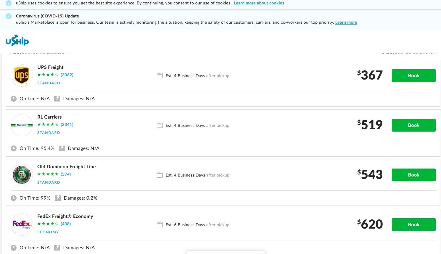Viewport: 441px width, 254px height.
Task: Open the Old Dominion Freight Line logo
Action: coord(22,175)
